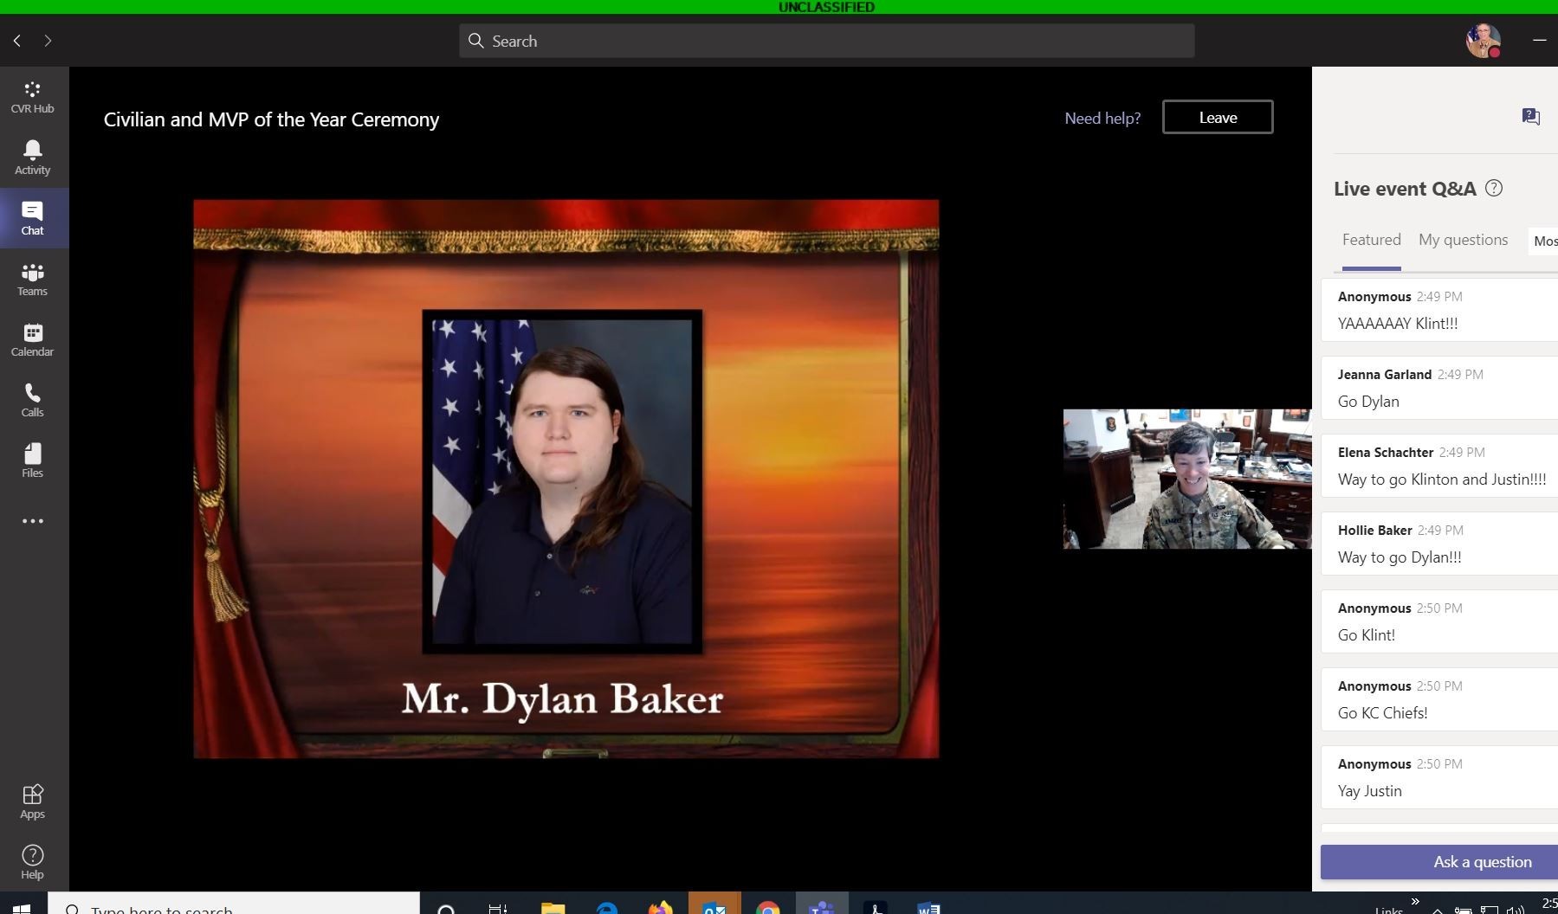1558x914 pixels.
Task: Open the Calendar sidebar icon
Action: (32, 339)
